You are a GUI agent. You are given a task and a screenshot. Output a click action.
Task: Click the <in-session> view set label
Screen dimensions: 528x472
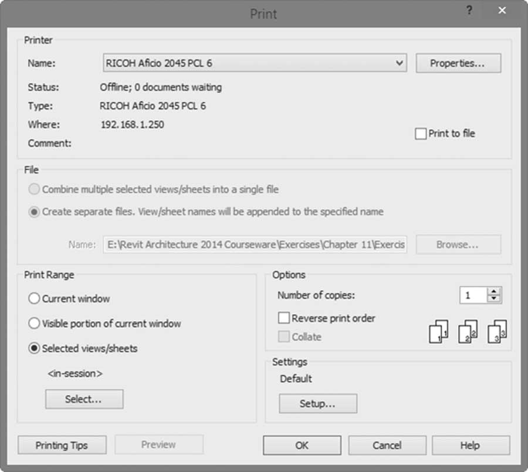[x=75, y=373]
